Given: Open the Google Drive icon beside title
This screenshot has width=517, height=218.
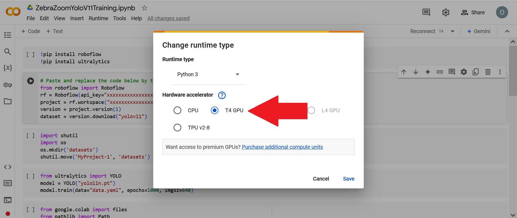Looking at the screenshot, I should 30,8.
